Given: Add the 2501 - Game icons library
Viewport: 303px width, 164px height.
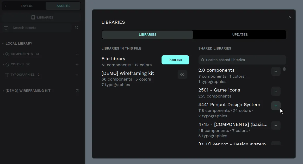Looking at the screenshot, I should tap(276, 91).
